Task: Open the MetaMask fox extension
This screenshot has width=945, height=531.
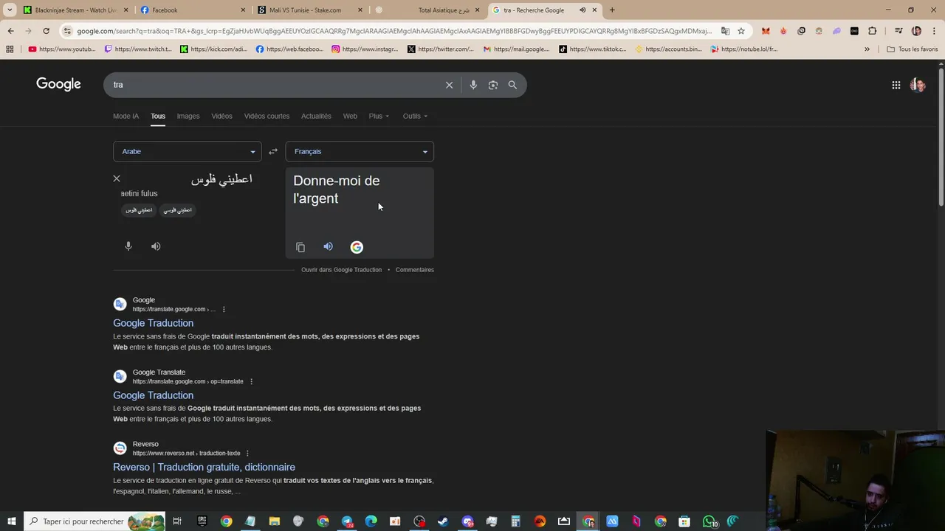Action: click(766, 31)
